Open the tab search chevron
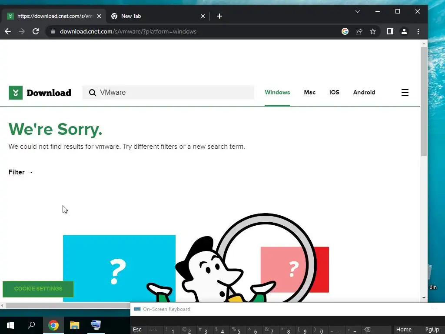Screen dimensions: 445x334 click(358, 11)
